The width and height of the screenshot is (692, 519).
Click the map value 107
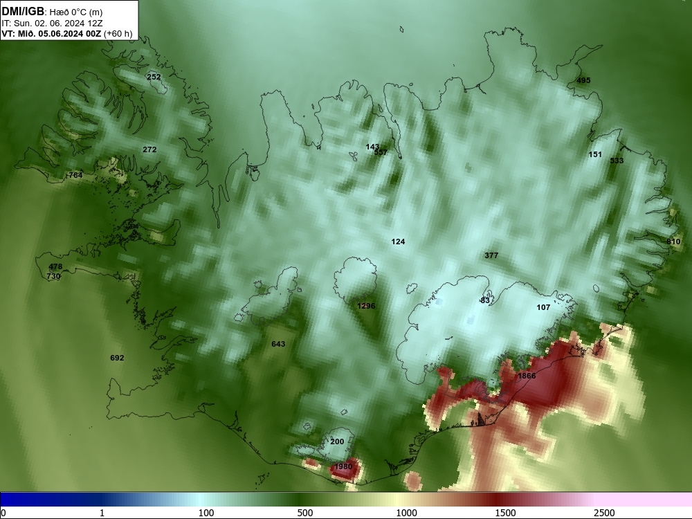(543, 307)
